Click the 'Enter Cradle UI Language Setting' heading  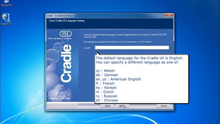click(67, 21)
